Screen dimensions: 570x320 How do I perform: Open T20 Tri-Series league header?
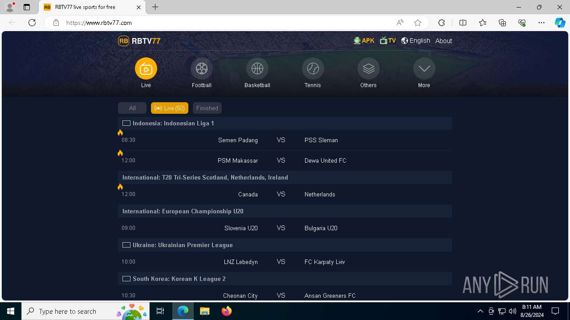pyautogui.click(x=285, y=177)
